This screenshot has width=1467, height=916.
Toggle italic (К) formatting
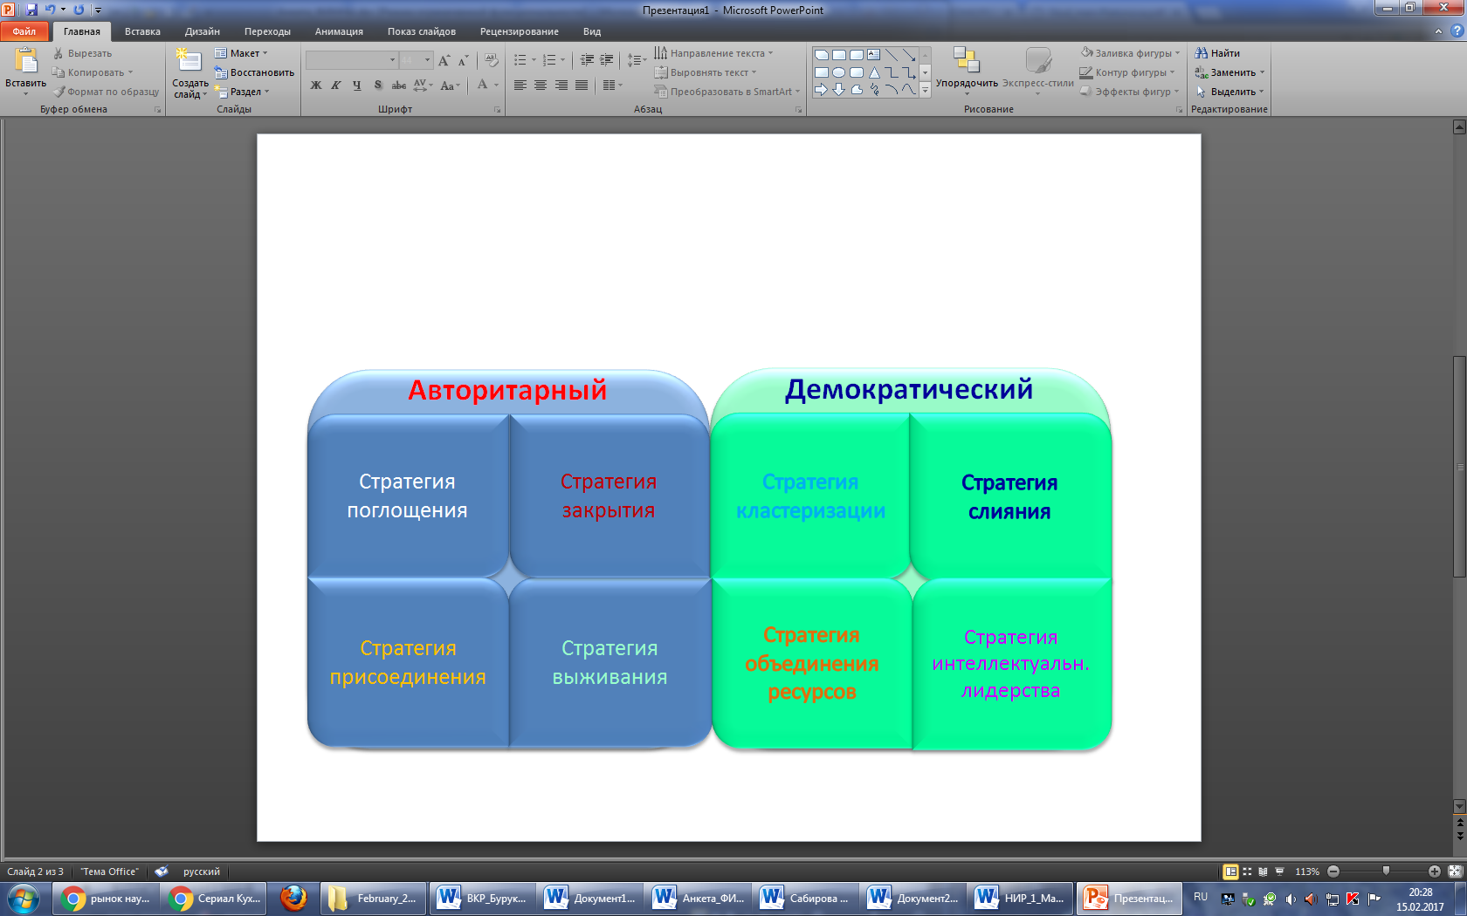(x=335, y=85)
